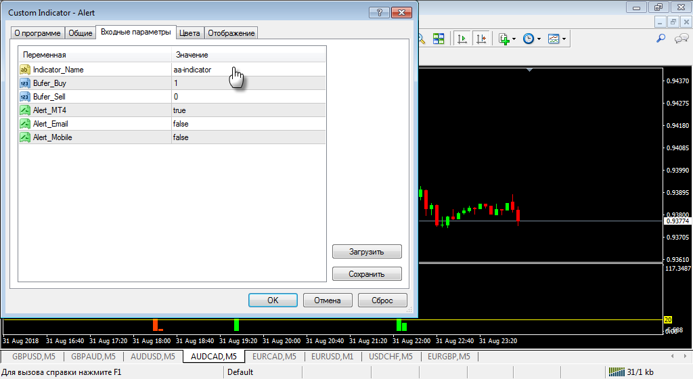Select the Bufer_Buy value 1
The image size is (693, 379).
(248, 83)
